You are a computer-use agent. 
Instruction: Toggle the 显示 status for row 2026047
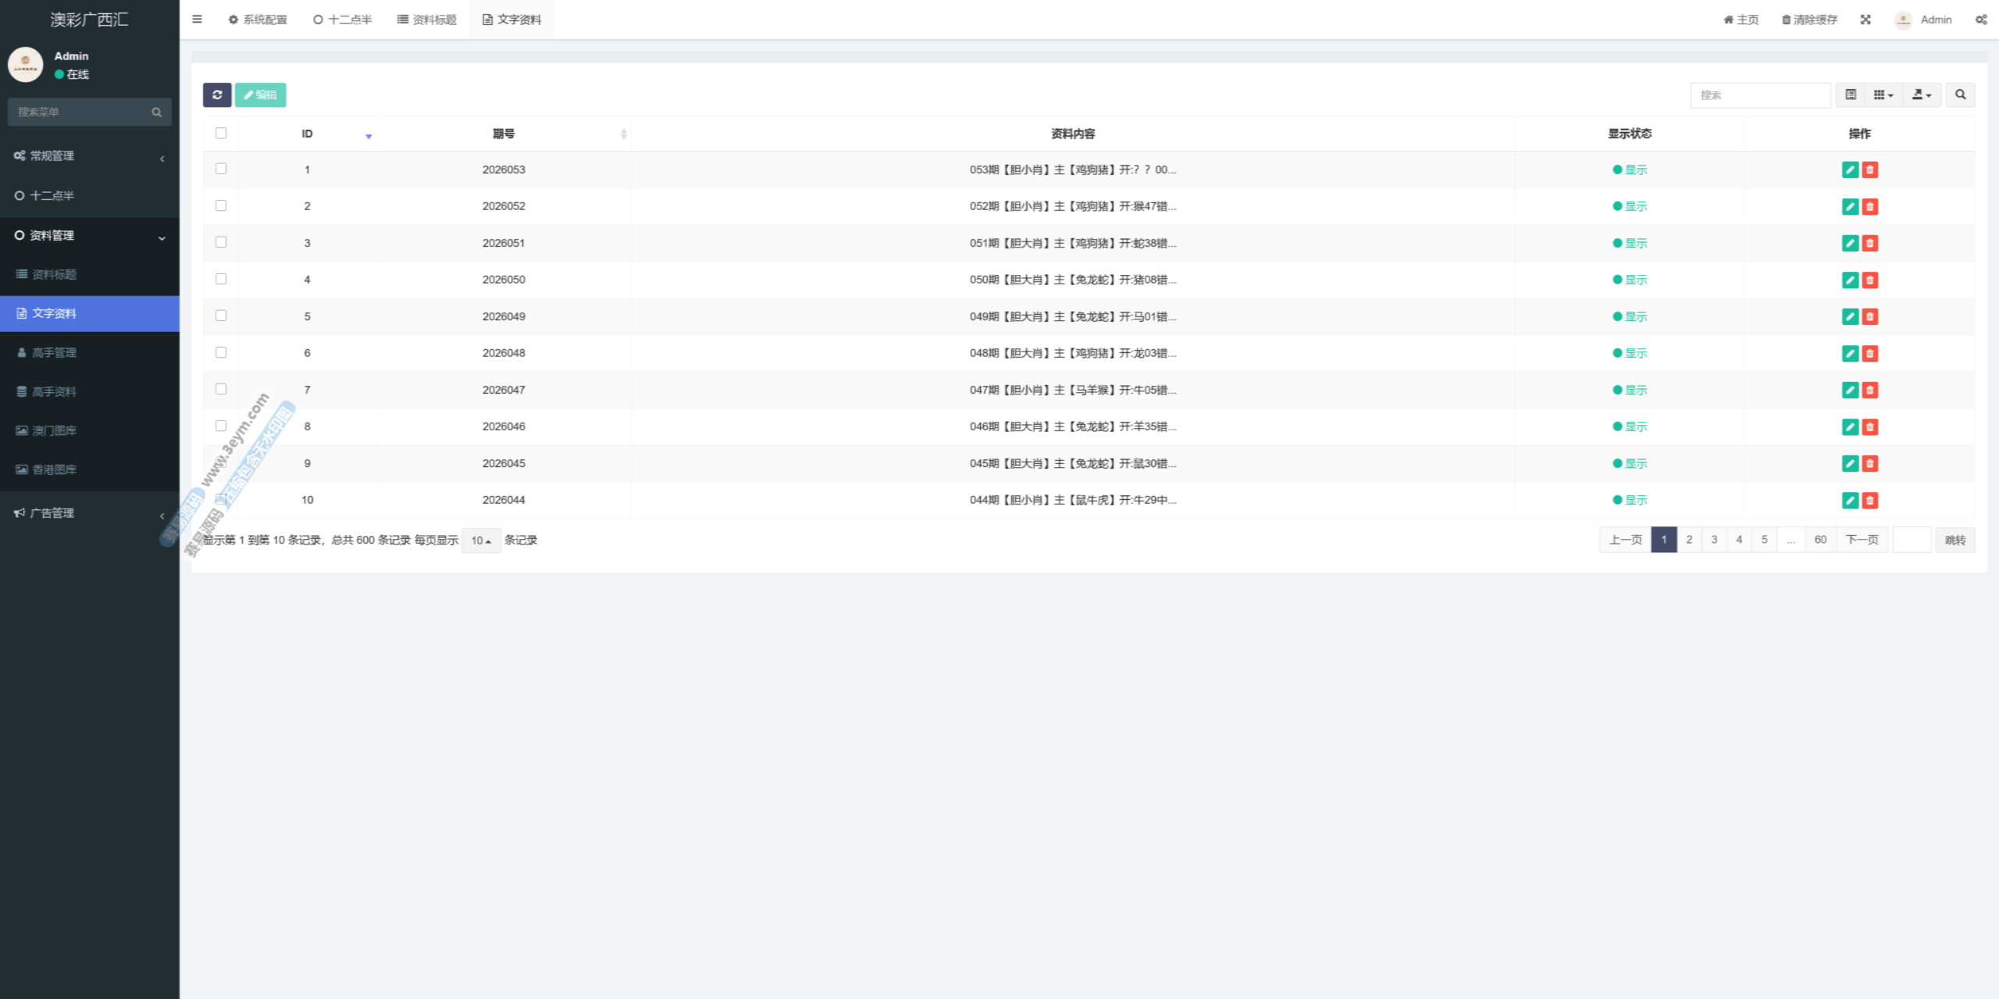tap(1630, 390)
